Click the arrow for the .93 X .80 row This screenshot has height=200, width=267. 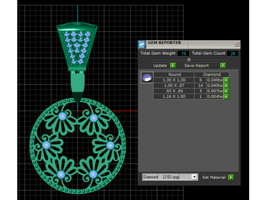226,91
